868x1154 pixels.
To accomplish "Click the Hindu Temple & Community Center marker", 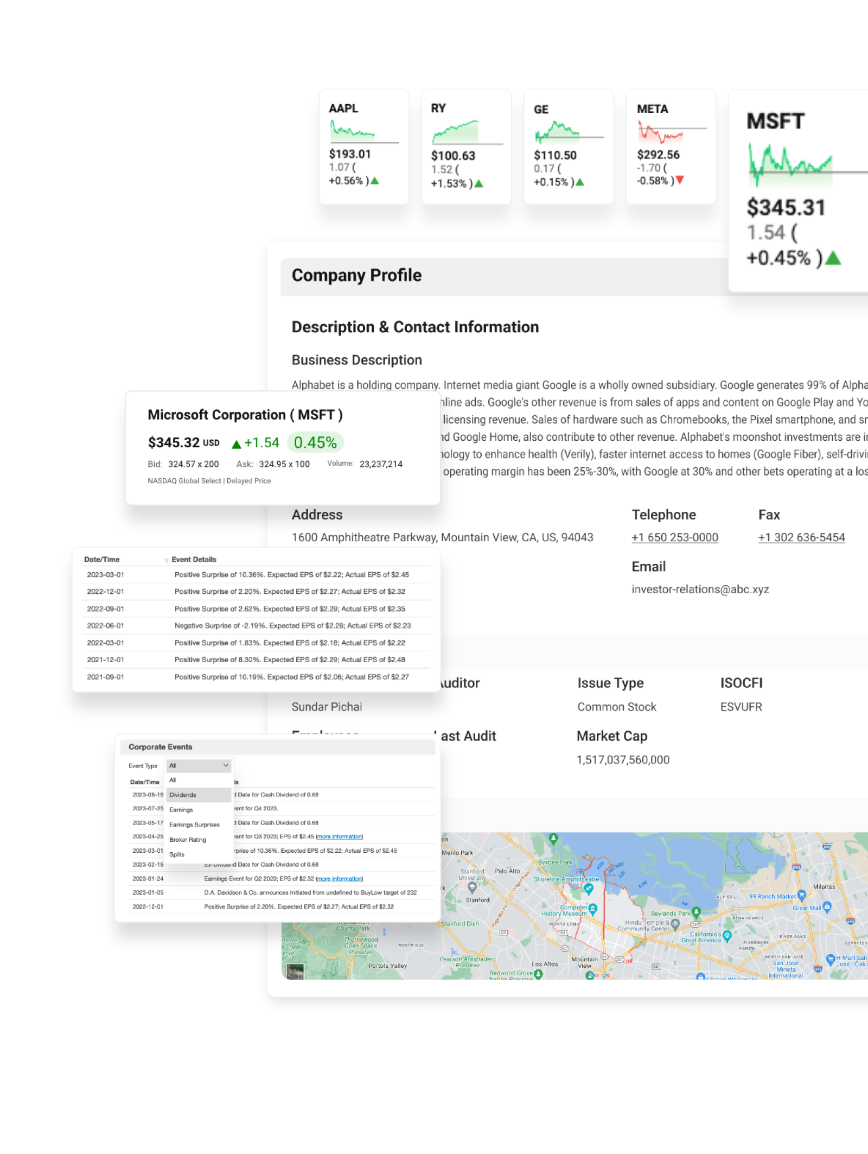I will coord(675,923).
